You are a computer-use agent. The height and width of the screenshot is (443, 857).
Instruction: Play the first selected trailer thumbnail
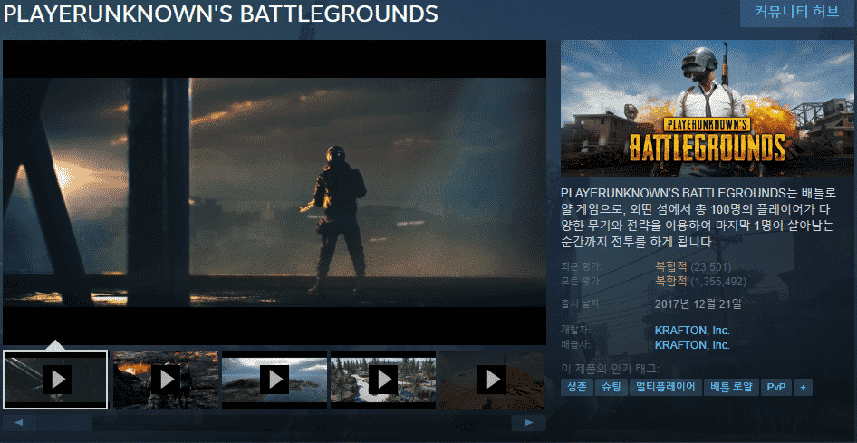(55, 379)
